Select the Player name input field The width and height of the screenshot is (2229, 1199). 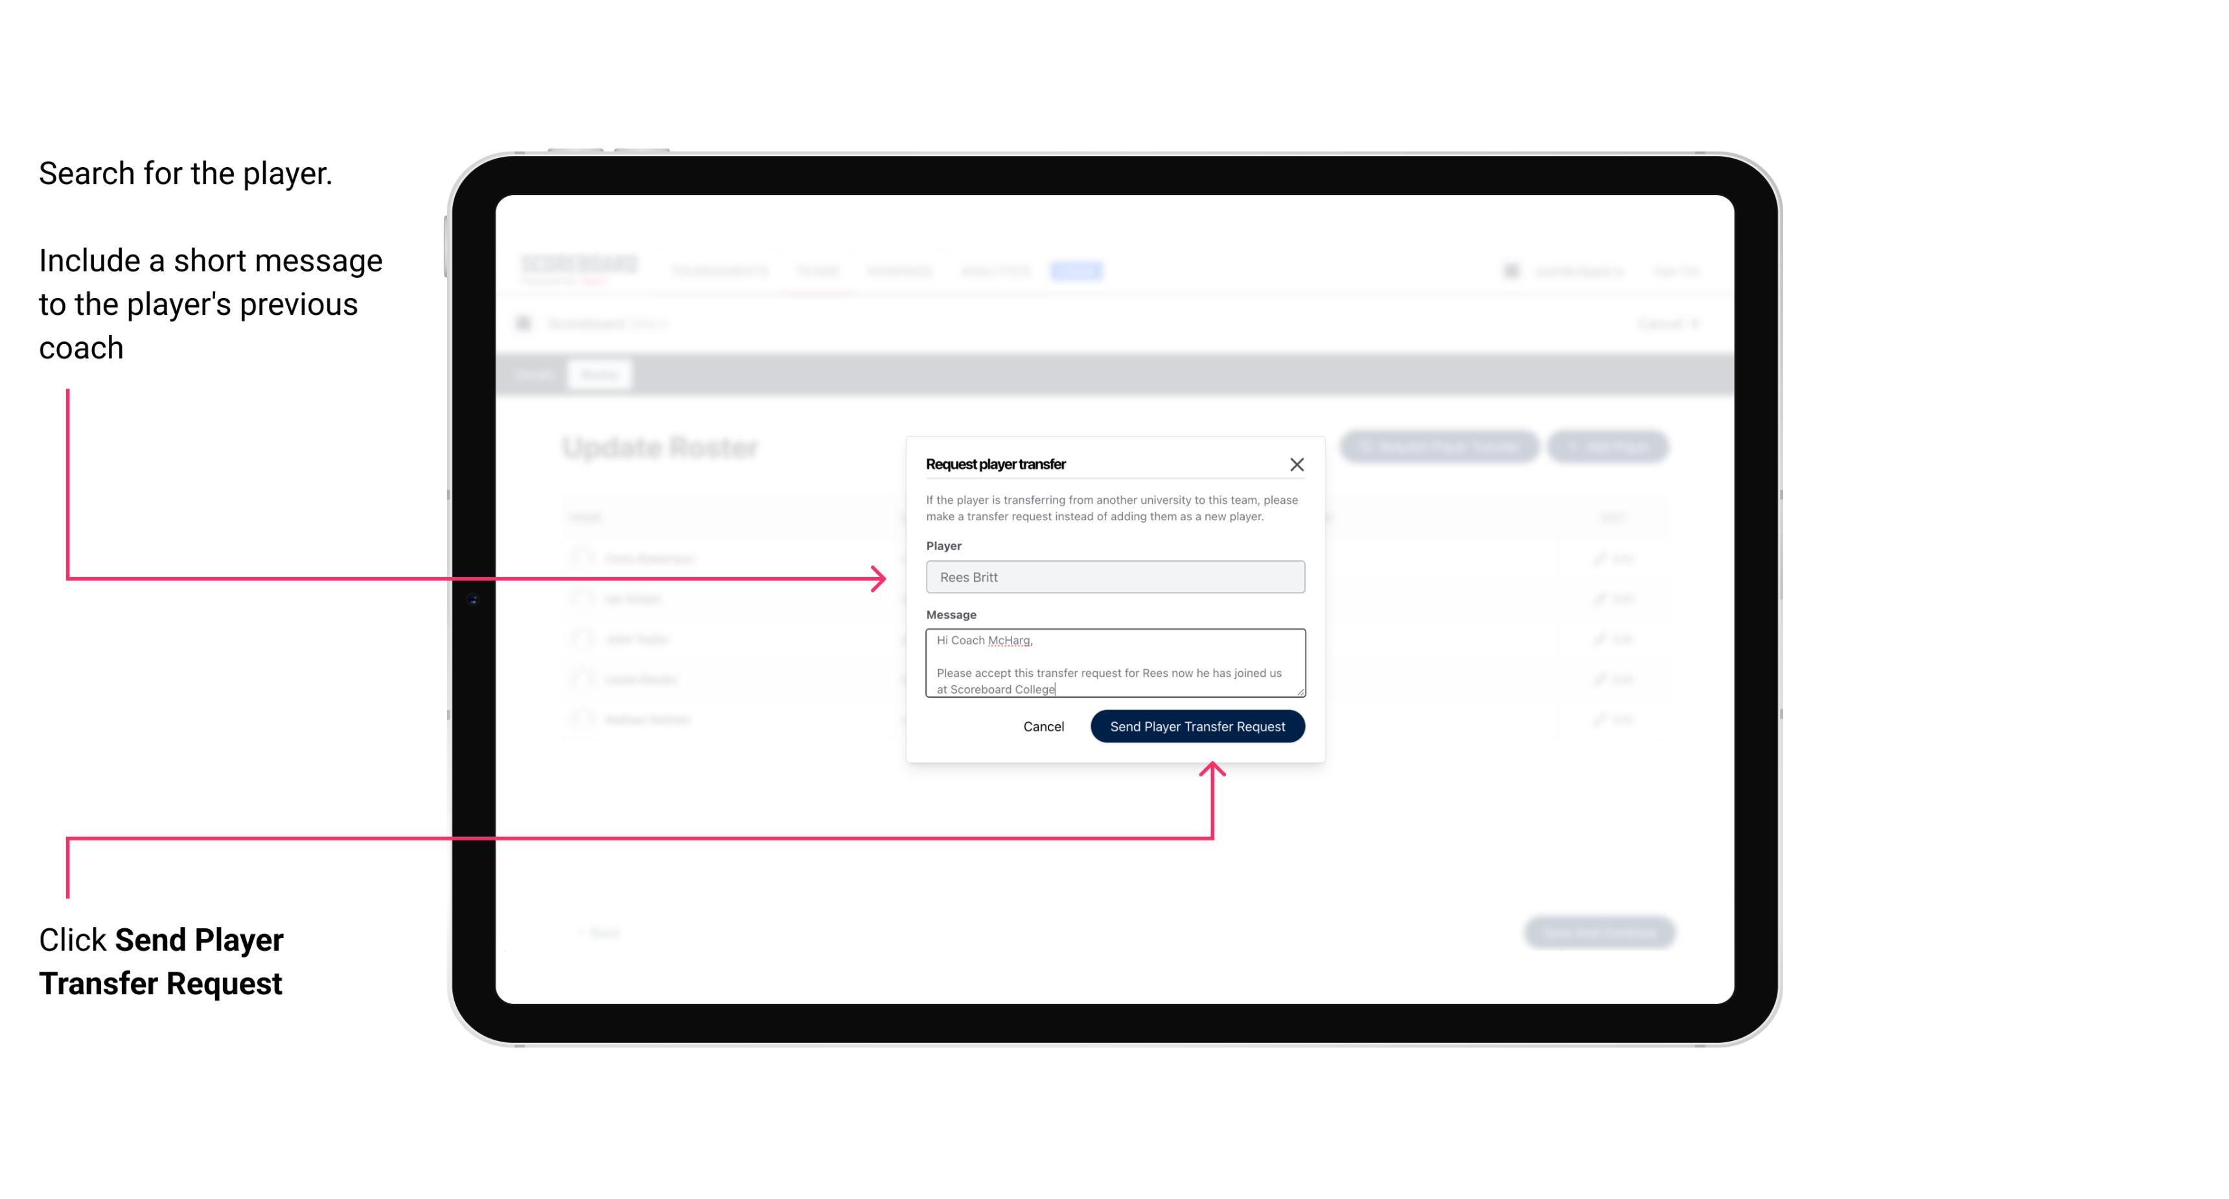1113,577
